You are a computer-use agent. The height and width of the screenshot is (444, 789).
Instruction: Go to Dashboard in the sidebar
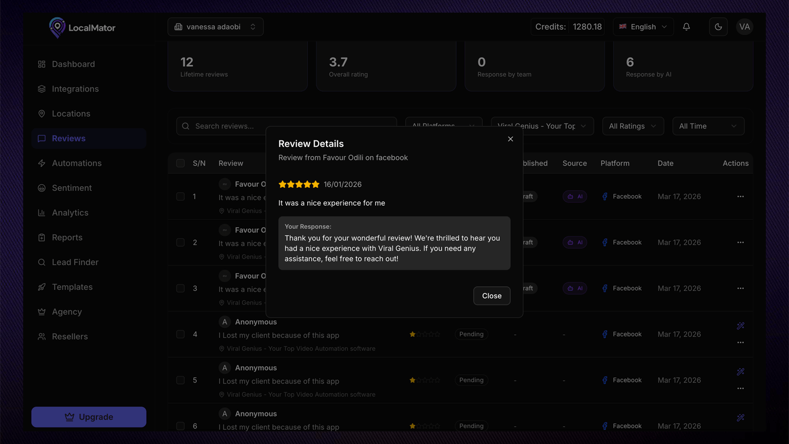(73, 64)
